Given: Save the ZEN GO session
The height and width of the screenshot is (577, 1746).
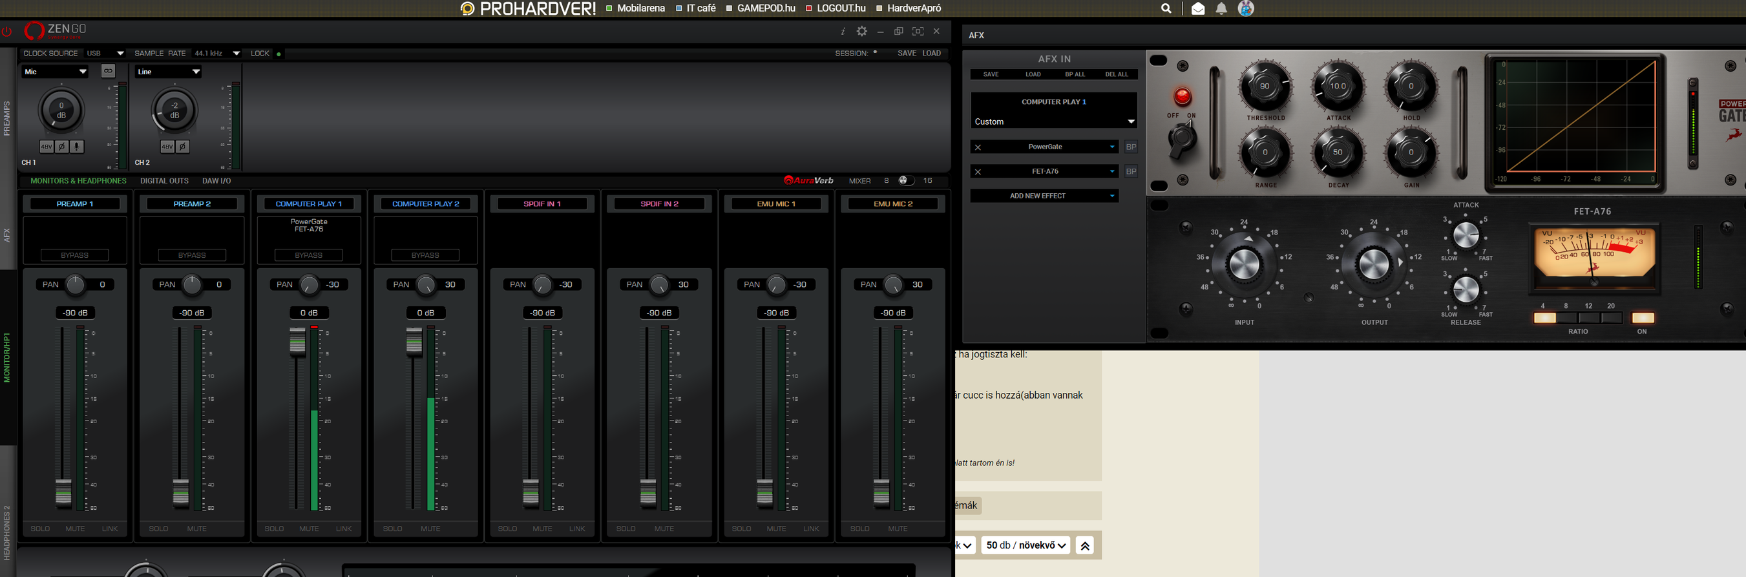Looking at the screenshot, I should tap(906, 53).
